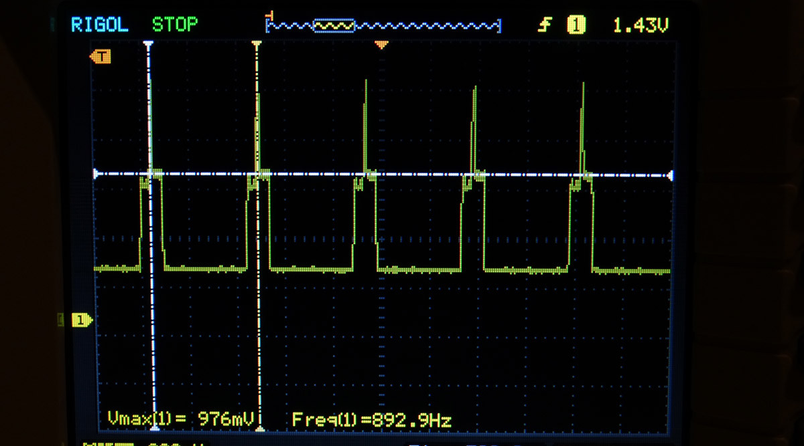804x446 pixels.
Task: Click the rightmost waveform spike peak
Action: pyautogui.click(x=583, y=85)
